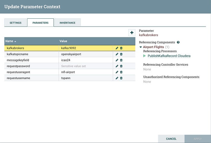Delete the requestpassword parameter

121,66
